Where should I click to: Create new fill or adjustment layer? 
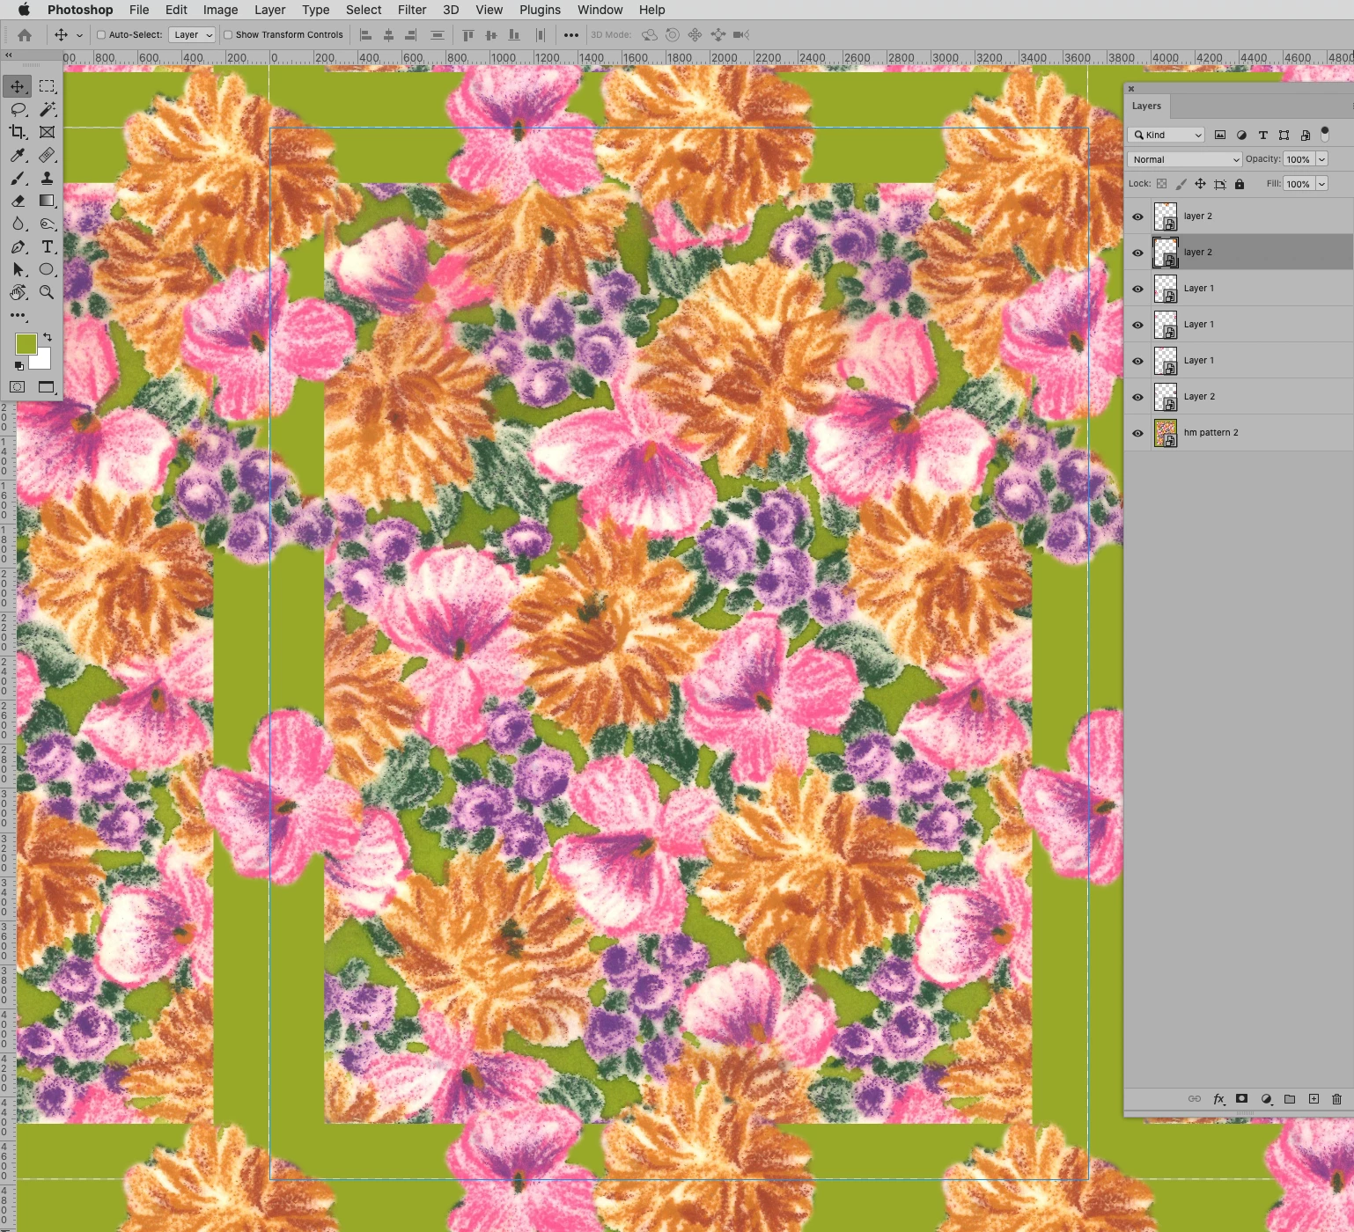(x=1266, y=1099)
